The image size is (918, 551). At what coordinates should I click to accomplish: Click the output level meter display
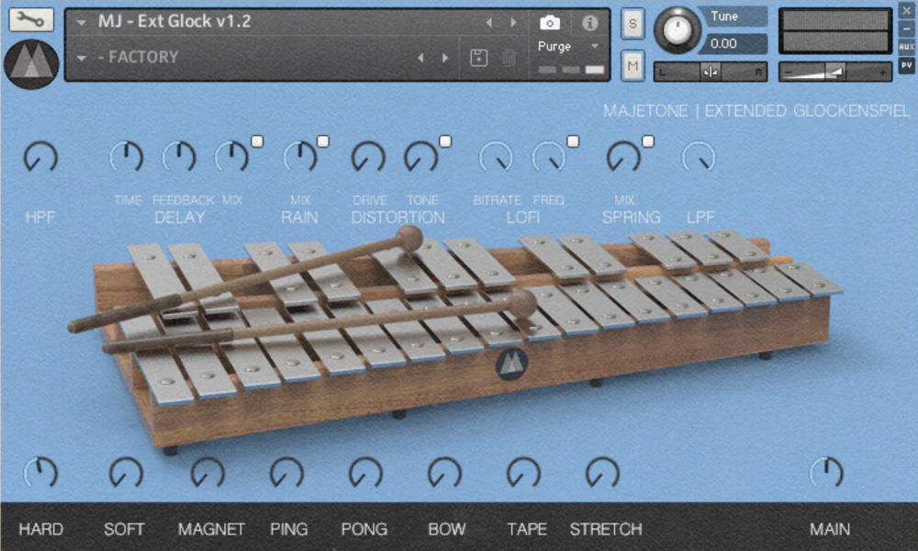835,31
